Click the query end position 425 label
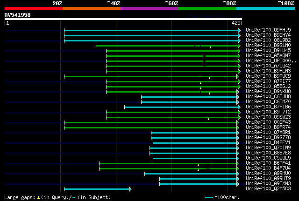 (x=236, y=23)
